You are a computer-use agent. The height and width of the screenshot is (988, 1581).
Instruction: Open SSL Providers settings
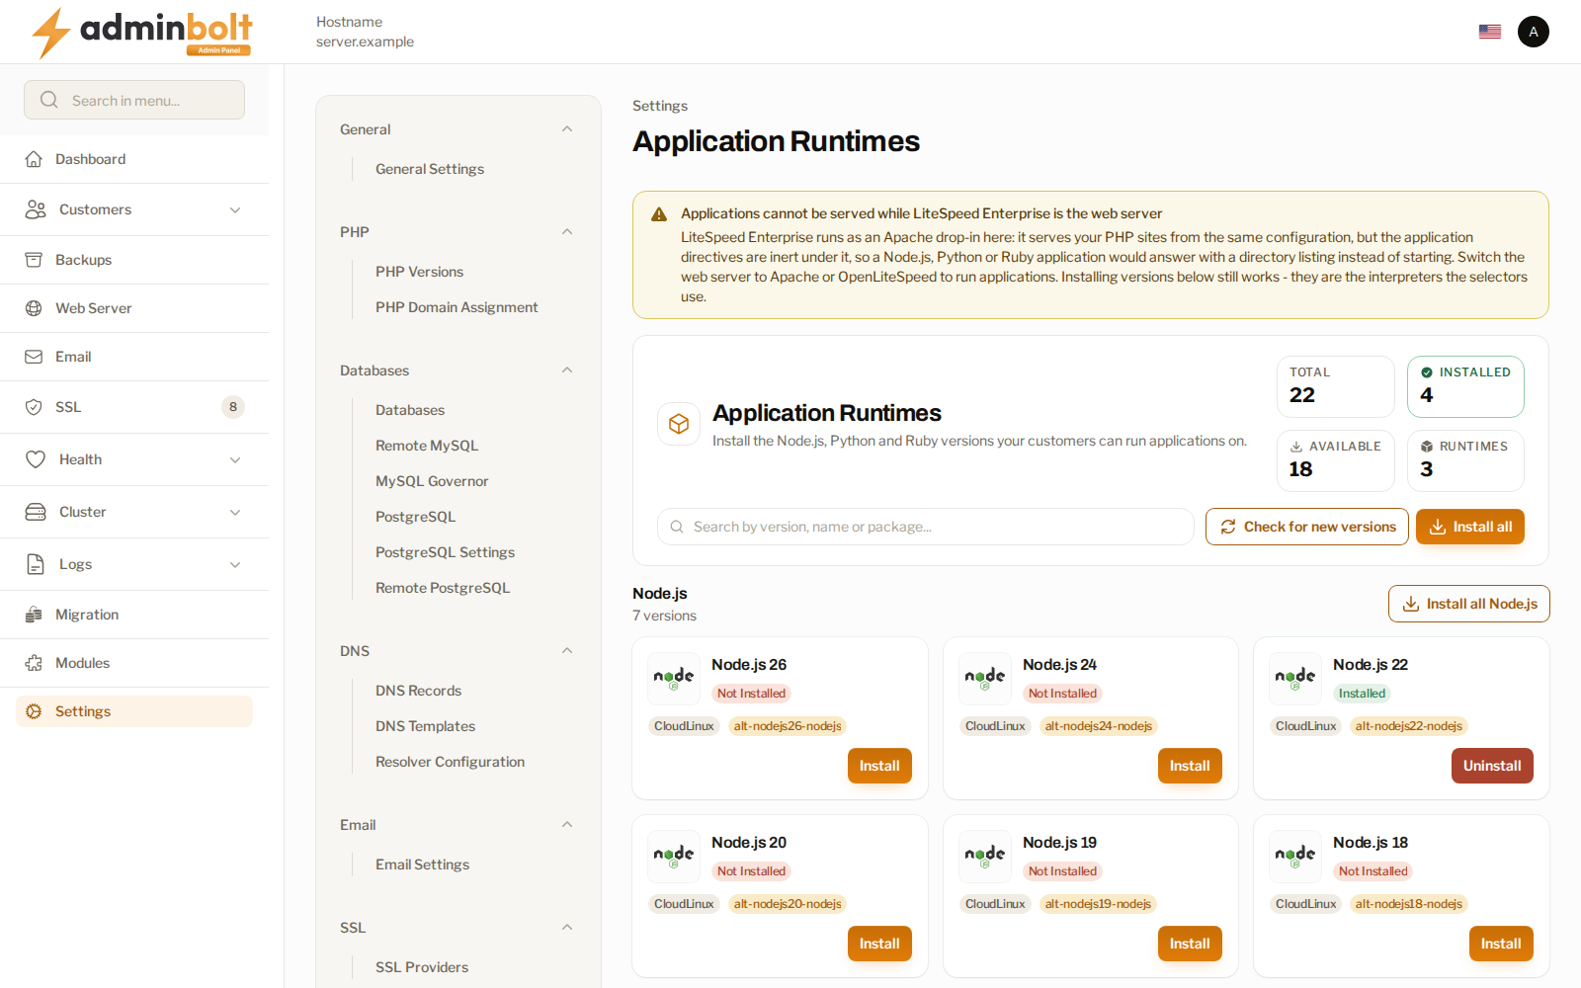[422, 967]
